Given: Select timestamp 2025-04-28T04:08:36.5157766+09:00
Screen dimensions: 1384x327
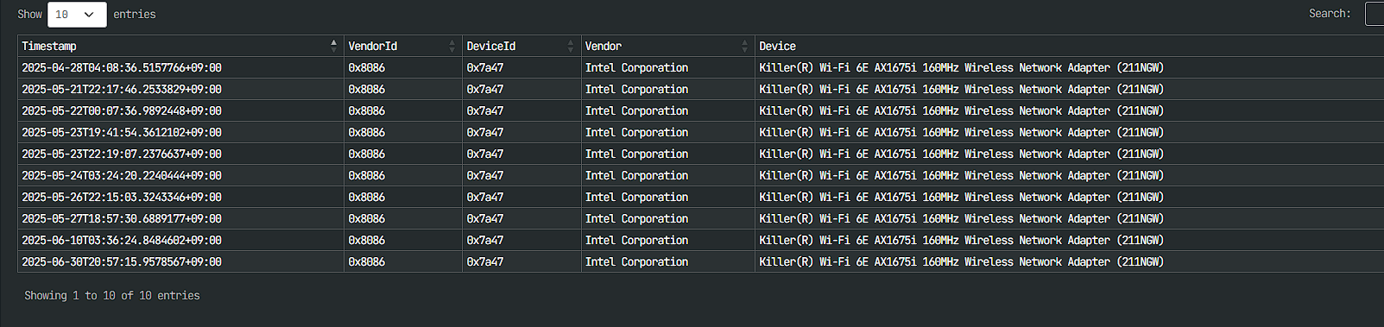Looking at the screenshot, I should click(x=122, y=67).
